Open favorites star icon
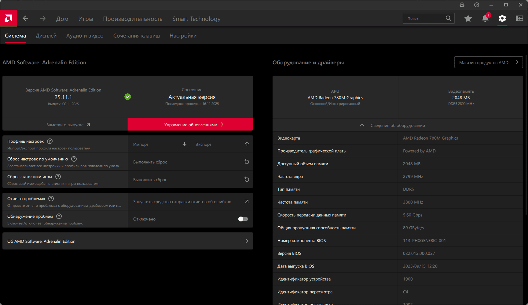 click(x=468, y=19)
